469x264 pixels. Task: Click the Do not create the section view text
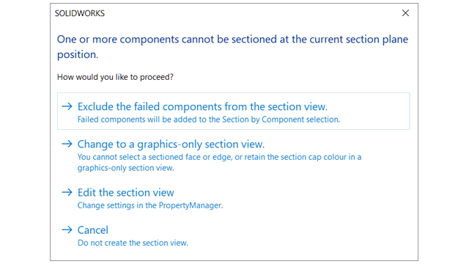point(133,243)
